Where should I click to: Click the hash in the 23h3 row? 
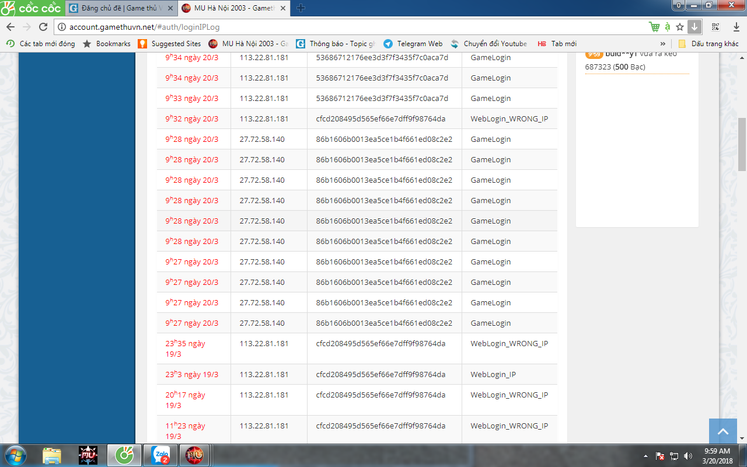[x=381, y=374]
